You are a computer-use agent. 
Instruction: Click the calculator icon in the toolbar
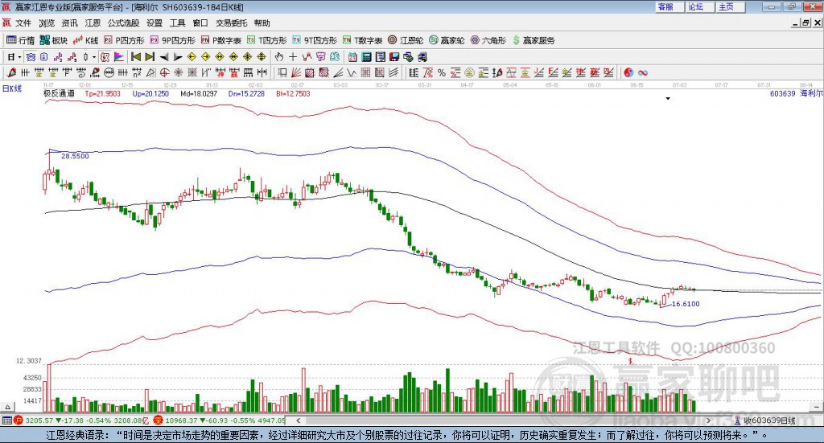tap(366, 57)
